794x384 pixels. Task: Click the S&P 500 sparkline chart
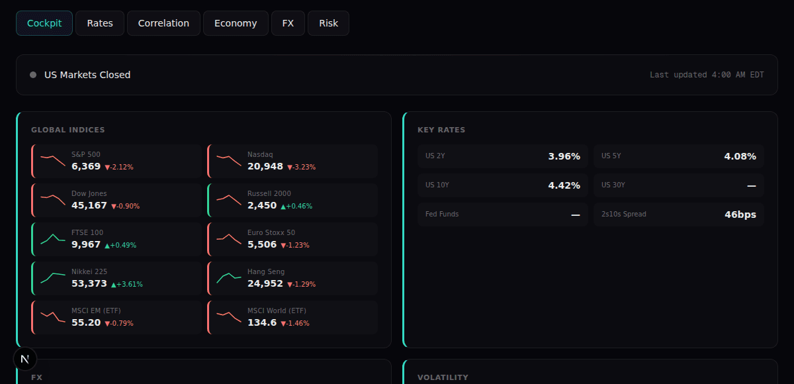pyautogui.click(x=52, y=160)
